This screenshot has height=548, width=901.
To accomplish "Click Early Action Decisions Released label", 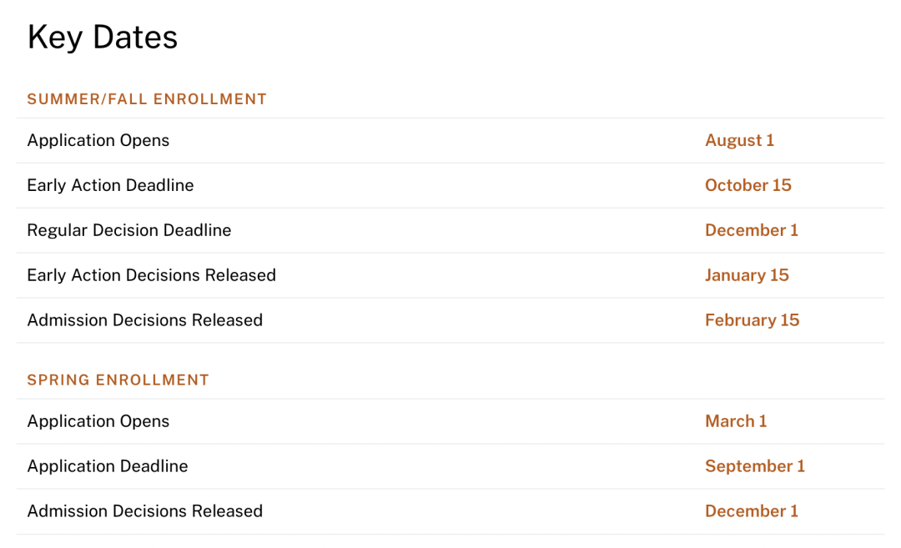I will (x=152, y=275).
